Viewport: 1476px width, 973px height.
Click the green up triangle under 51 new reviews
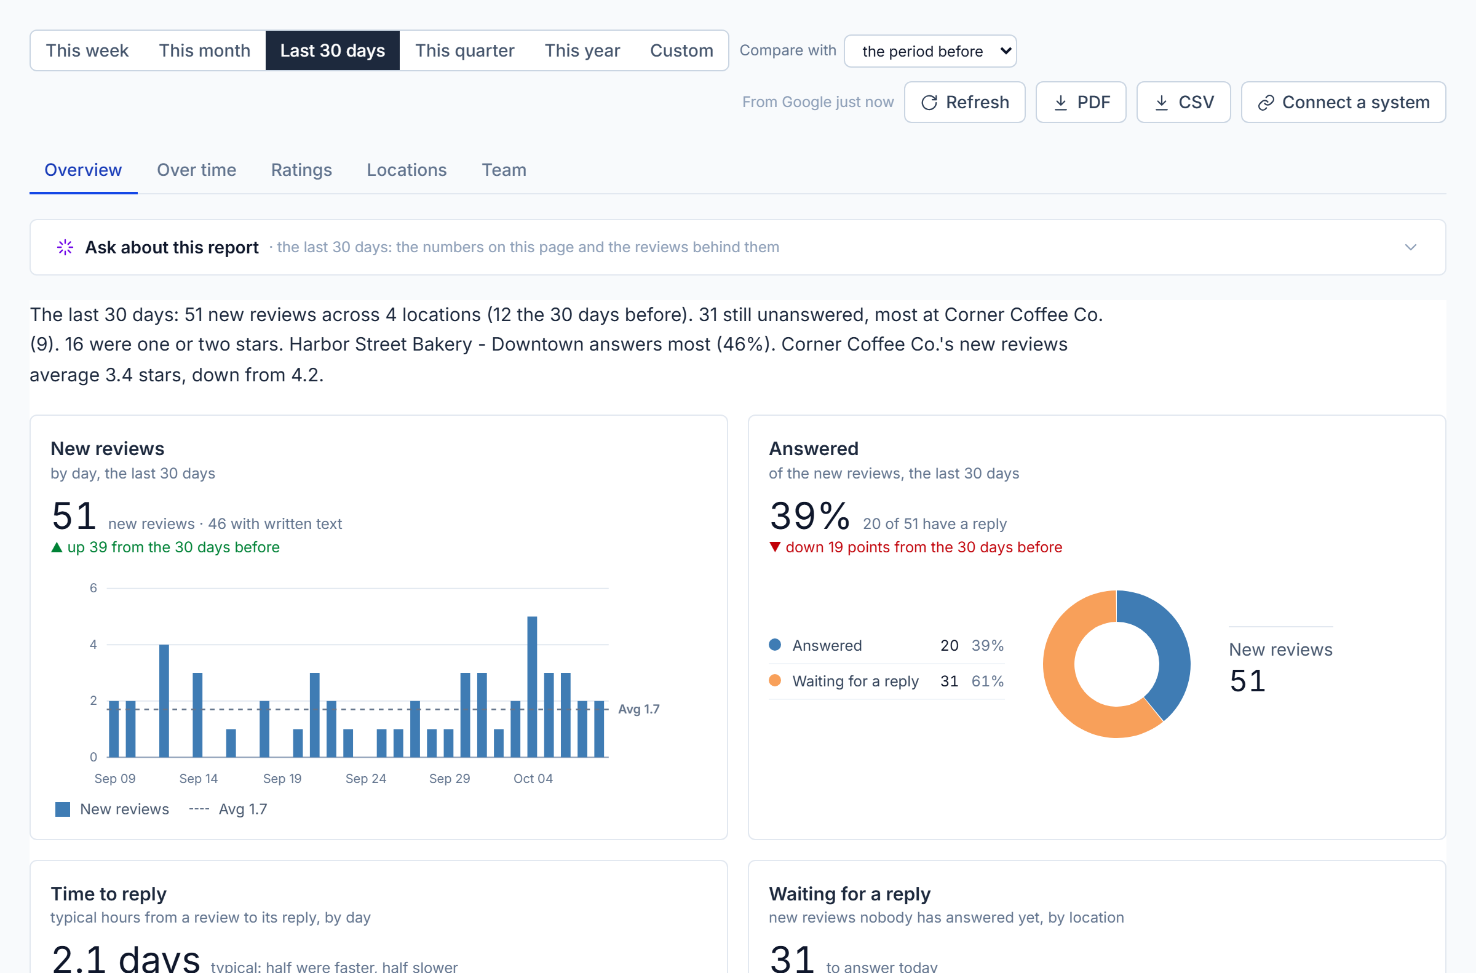pyautogui.click(x=57, y=547)
